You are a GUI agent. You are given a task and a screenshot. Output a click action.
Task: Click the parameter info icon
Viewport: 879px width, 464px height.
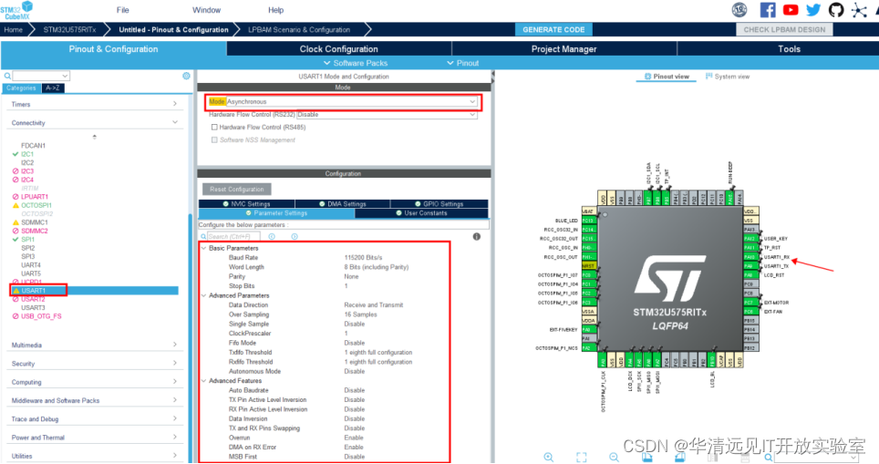(477, 236)
